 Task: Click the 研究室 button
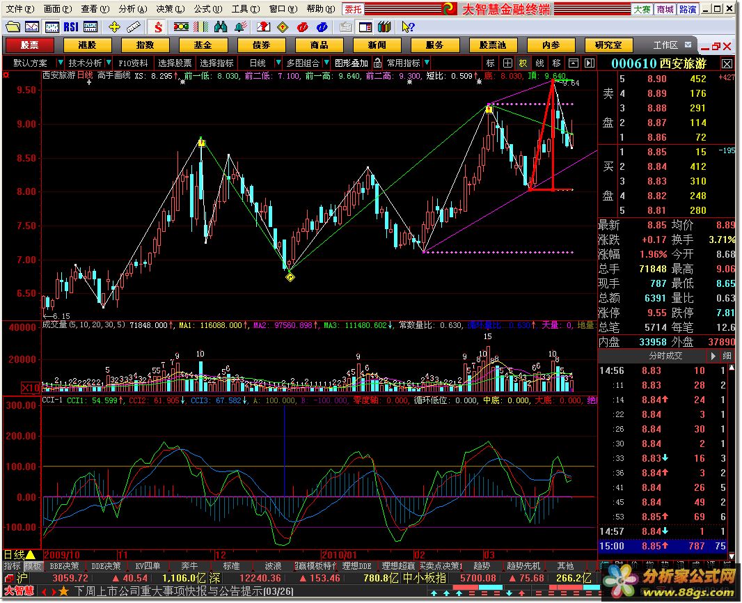(608, 45)
